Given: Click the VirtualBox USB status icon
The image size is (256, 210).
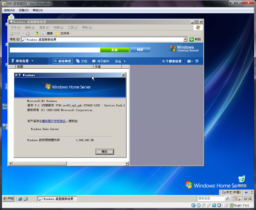Looking at the screenshot, I should (x=209, y=205).
